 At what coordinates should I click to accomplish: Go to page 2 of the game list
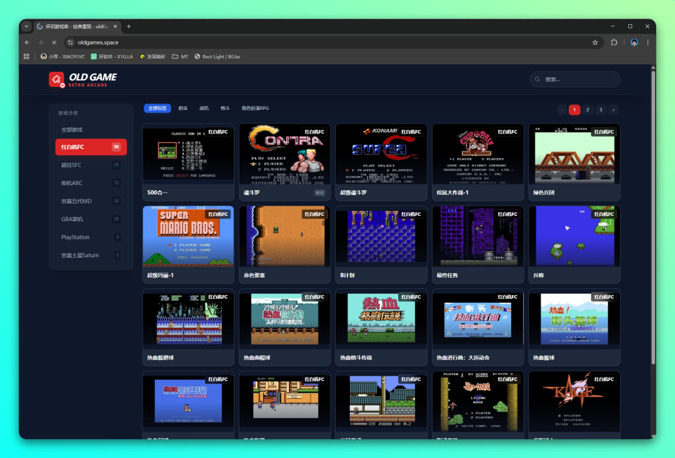coord(587,110)
